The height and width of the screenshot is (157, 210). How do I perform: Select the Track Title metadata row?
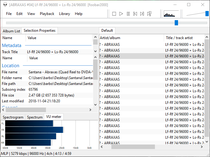coord(47,52)
